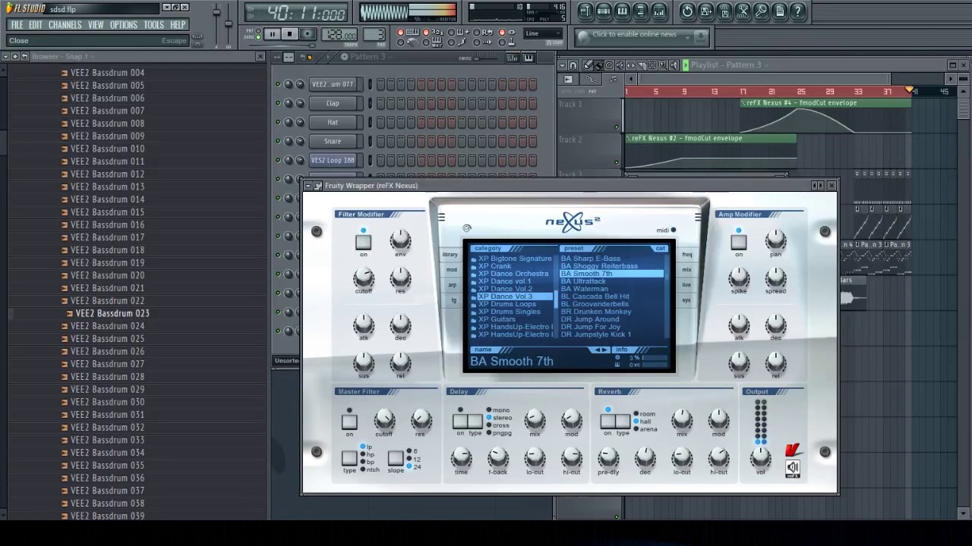Toggle the metronome LED

400,42
